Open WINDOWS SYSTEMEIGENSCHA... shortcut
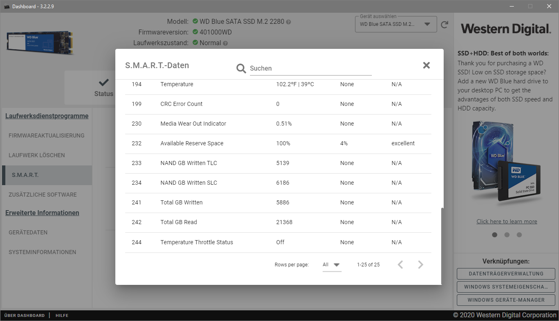Viewport: 559px width, 321px height. coord(506,287)
